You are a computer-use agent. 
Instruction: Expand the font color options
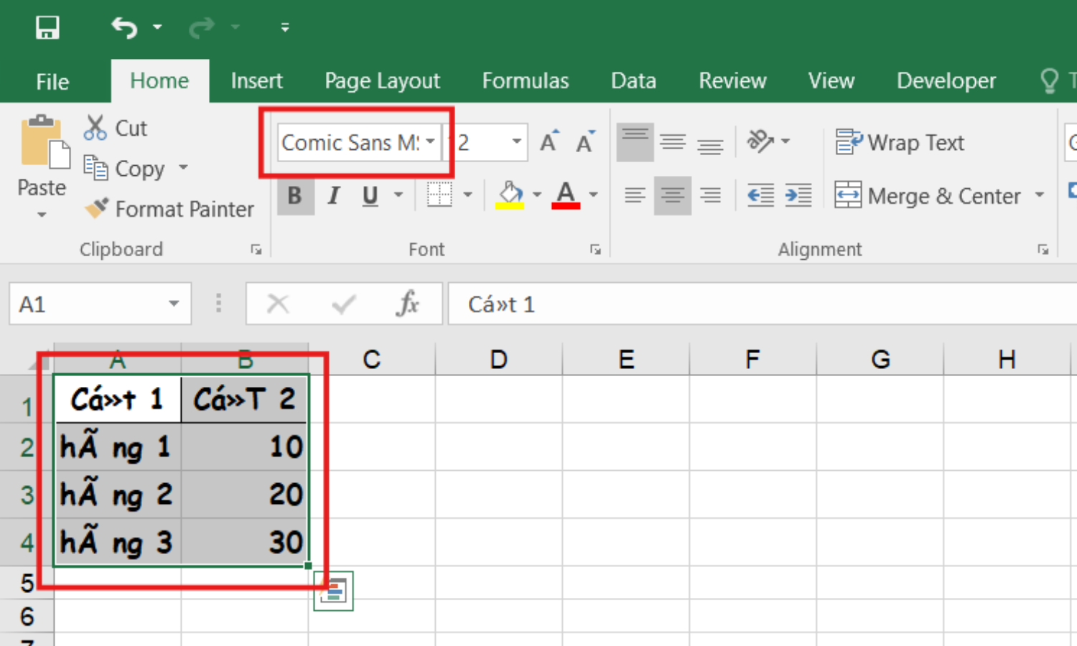[592, 195]
